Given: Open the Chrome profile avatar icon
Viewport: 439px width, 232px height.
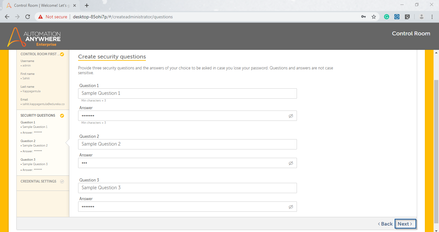Looking at the screenshot, I should [x=422, y=17].
